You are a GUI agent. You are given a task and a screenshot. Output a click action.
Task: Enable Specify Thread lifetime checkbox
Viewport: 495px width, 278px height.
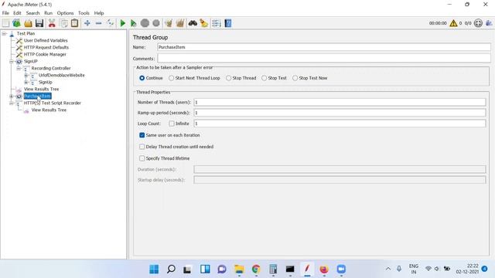click(x=142, y=158)
